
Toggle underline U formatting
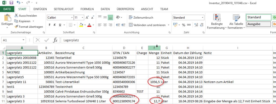60,25
